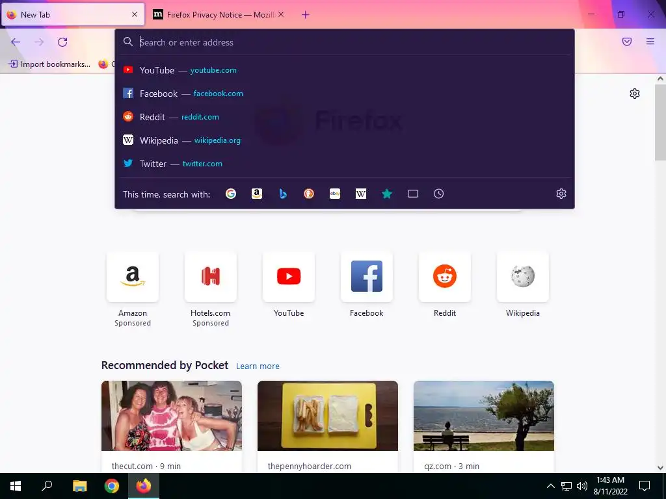Viewport: 666px width, 499px height.
Task: Open Windows Start menu
Action: (x=16, y=486)
